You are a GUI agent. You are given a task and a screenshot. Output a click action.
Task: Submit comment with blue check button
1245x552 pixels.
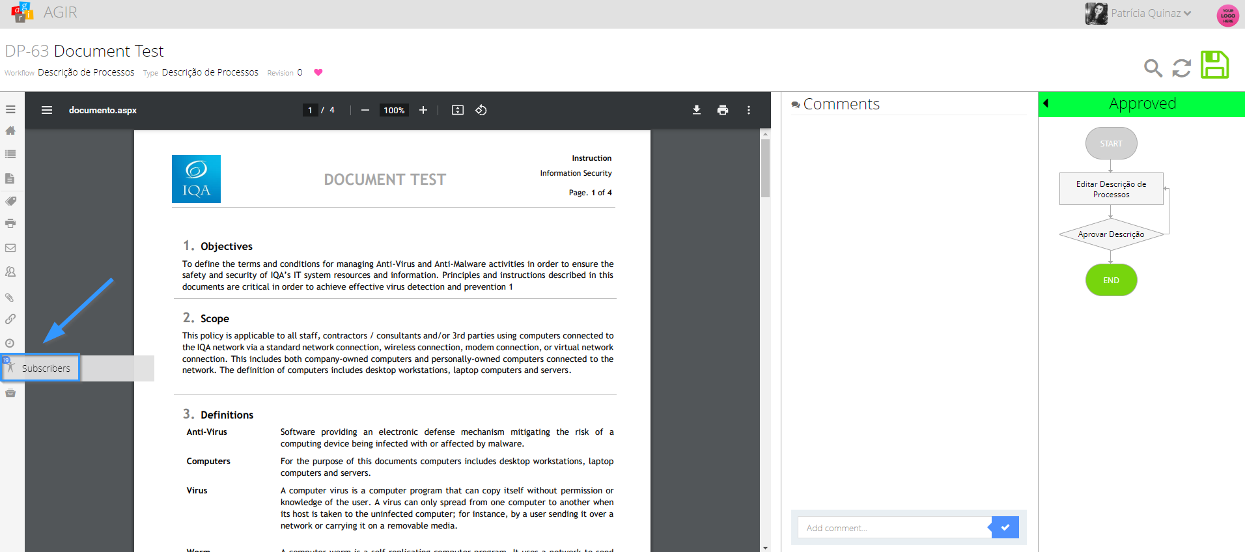[x=1005, y=527]
